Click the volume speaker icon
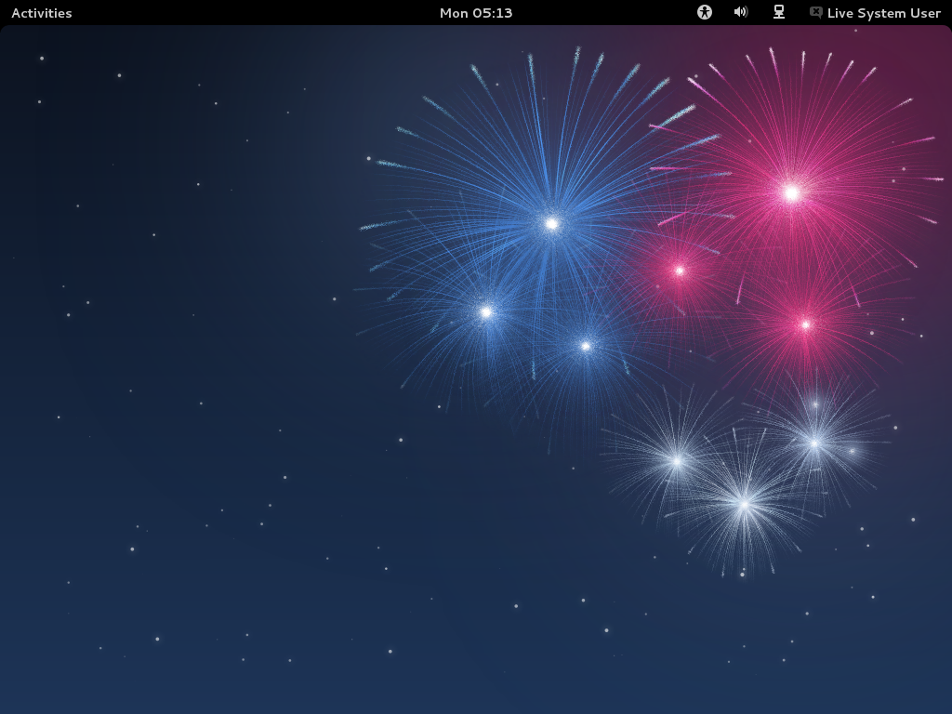The image size is (952, 714). pos(741,12)
